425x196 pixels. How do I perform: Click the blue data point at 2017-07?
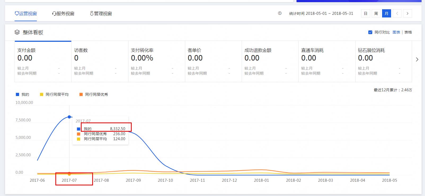(x=69, y=117)
